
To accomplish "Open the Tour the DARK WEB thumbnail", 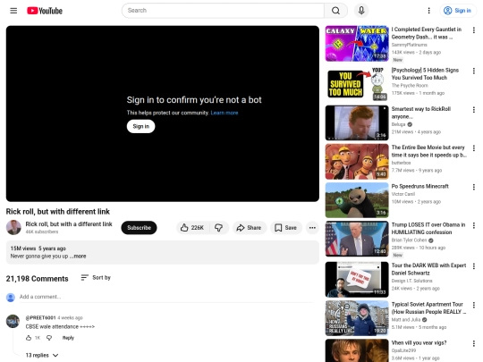I will pyautogui.click(x=357, y=280).
